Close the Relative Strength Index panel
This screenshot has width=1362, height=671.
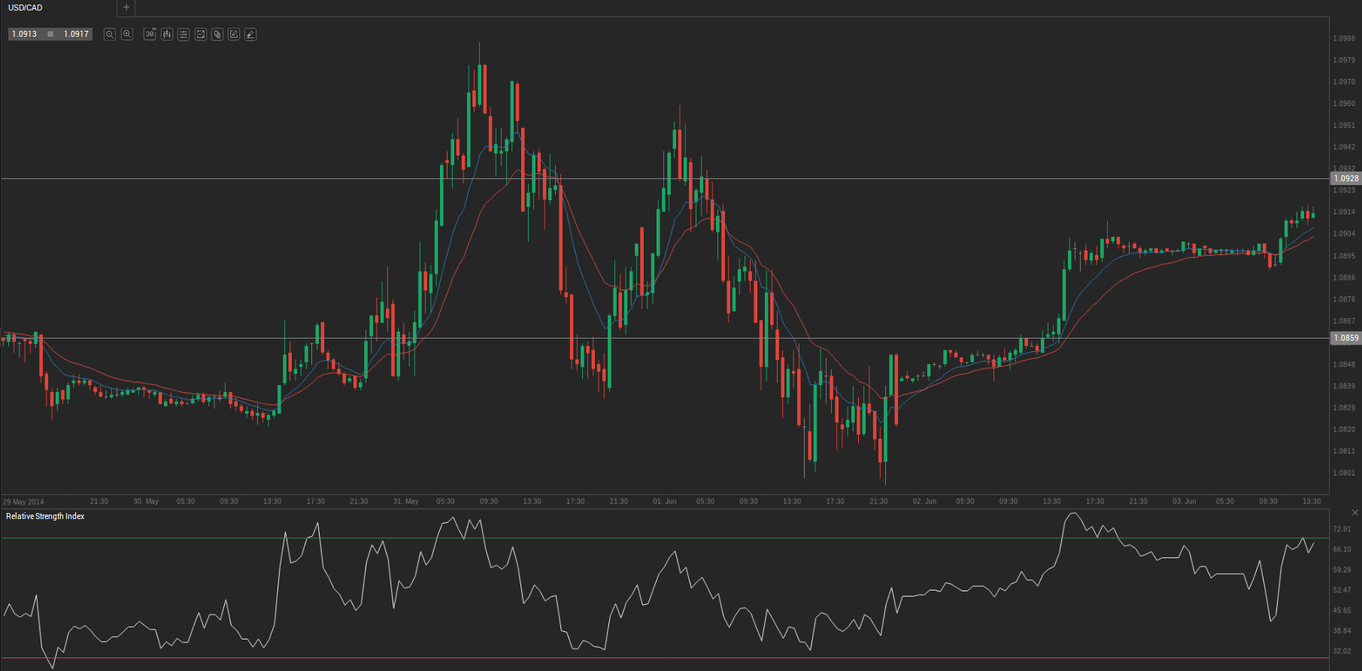click(1355, 512)
